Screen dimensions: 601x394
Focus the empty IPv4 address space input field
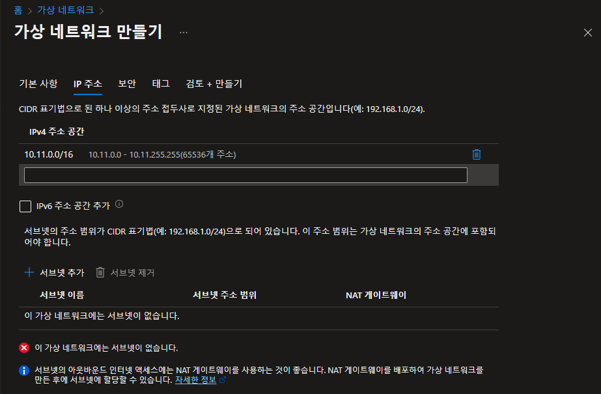(x=245, y=175)
